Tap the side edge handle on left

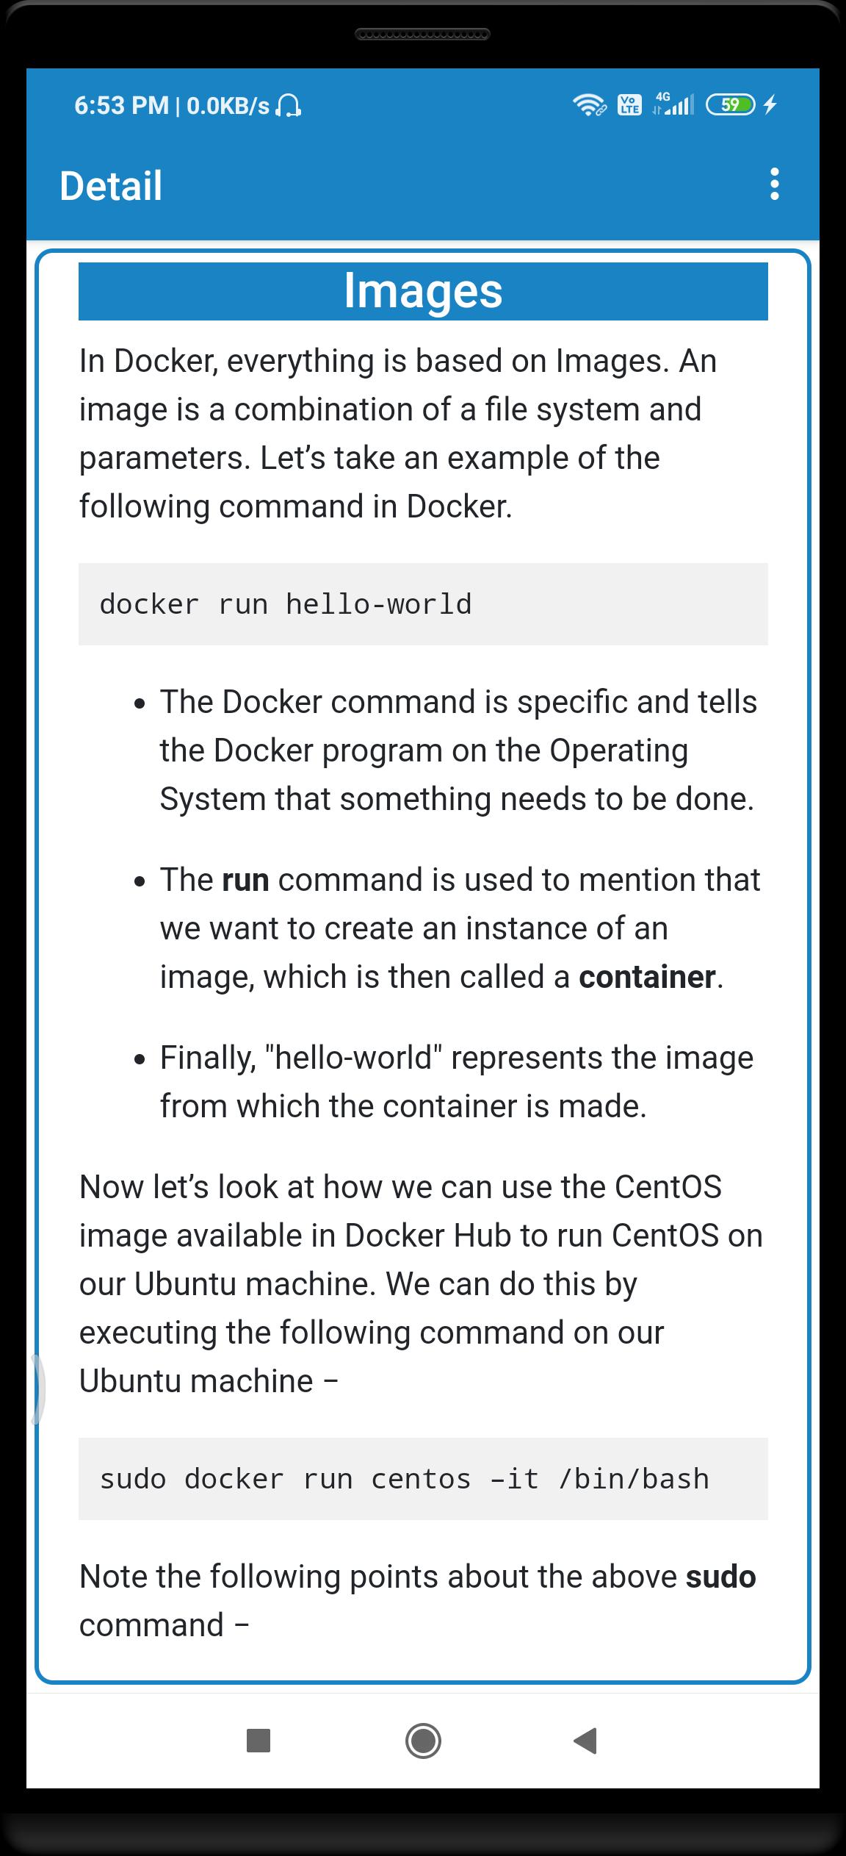tap(37, 1389)
